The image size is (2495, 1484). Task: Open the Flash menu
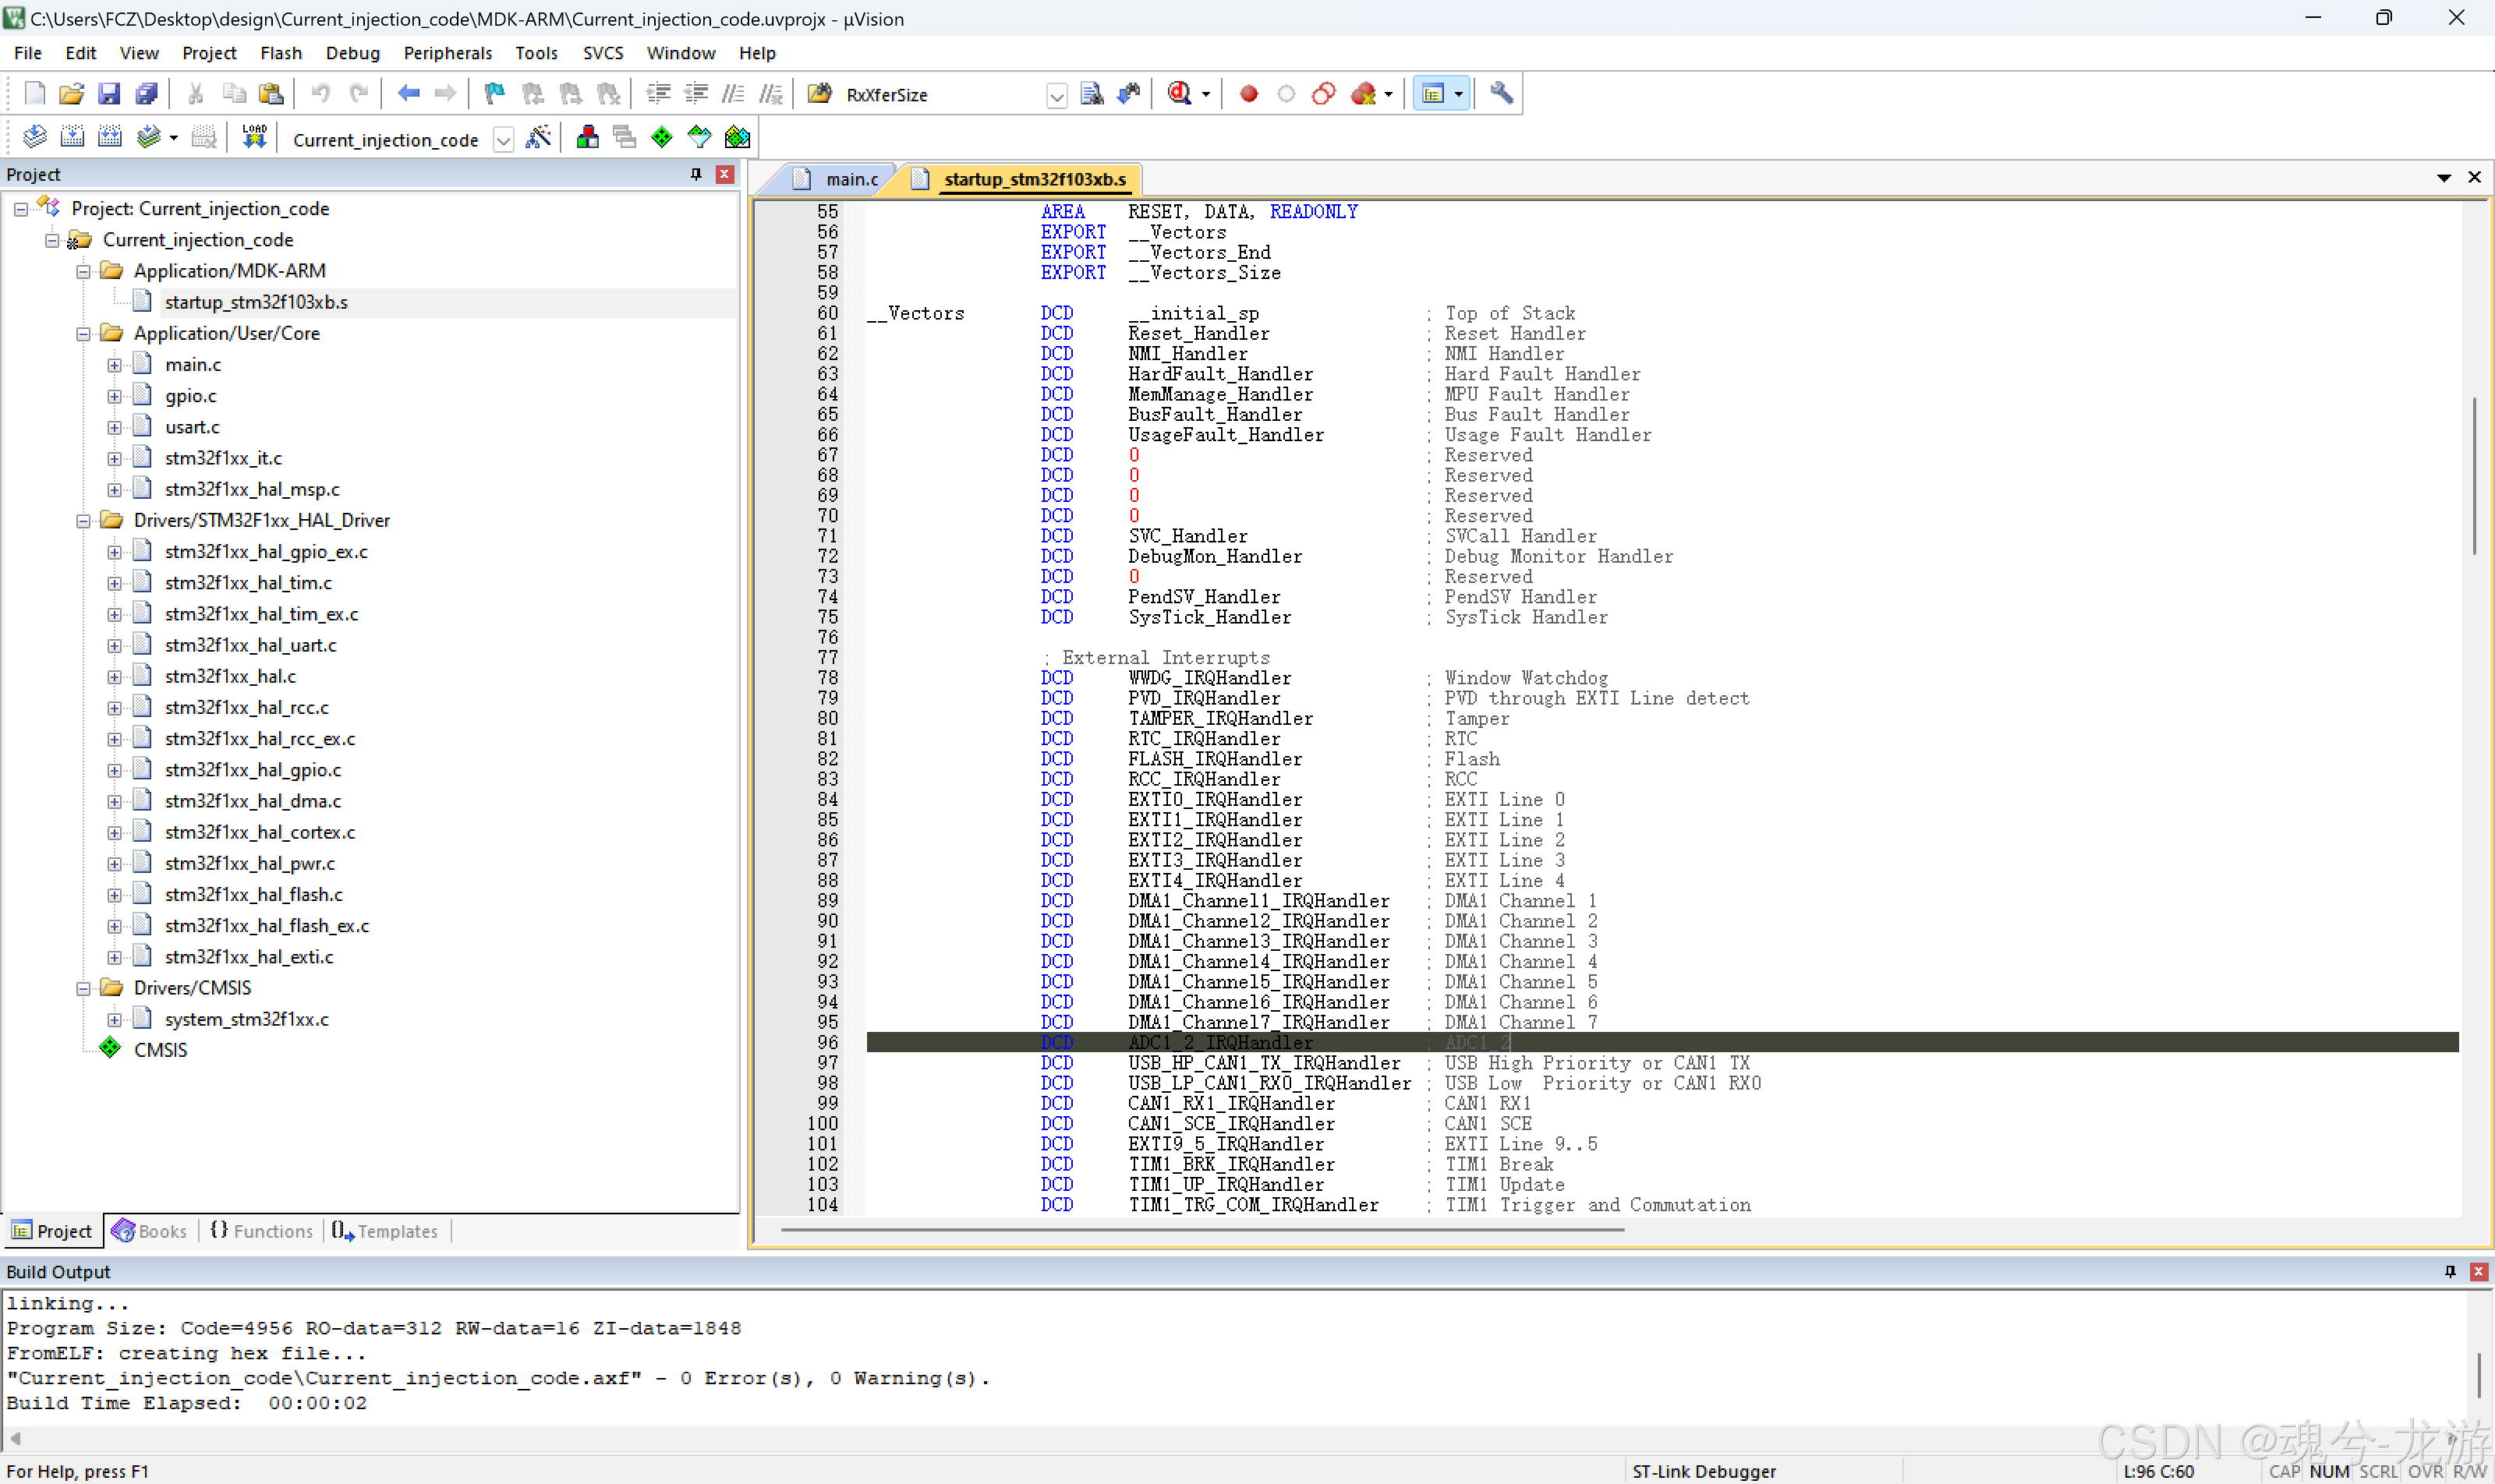coord(280,53)
